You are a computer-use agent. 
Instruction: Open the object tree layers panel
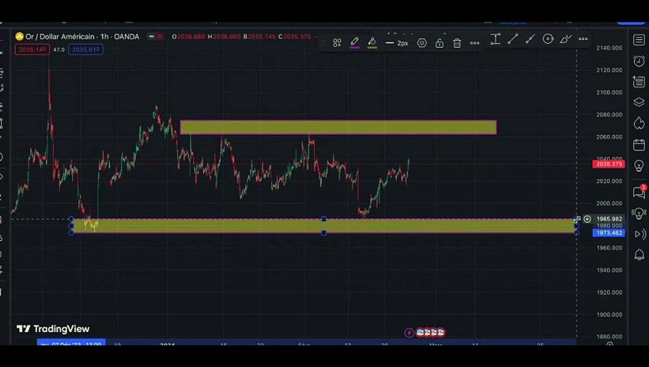pos(639,102)
